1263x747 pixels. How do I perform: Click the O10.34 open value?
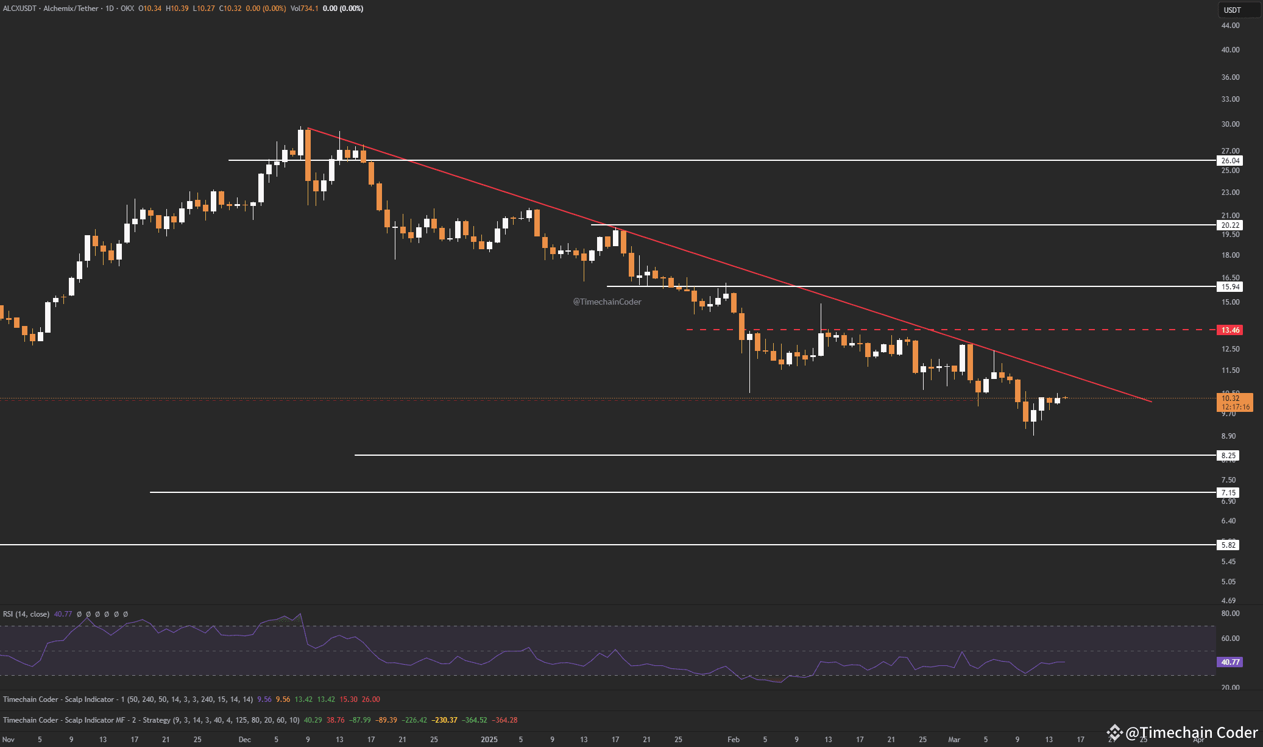pos(150,9)
